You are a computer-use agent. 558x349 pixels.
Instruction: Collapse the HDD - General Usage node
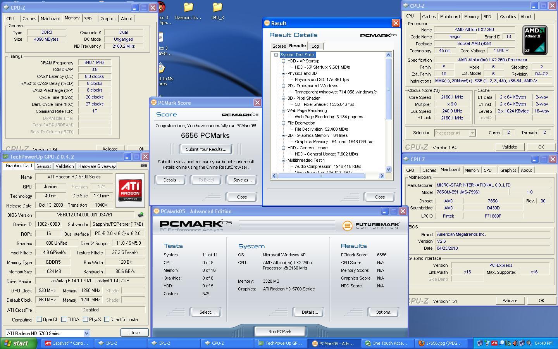(283, 148)
